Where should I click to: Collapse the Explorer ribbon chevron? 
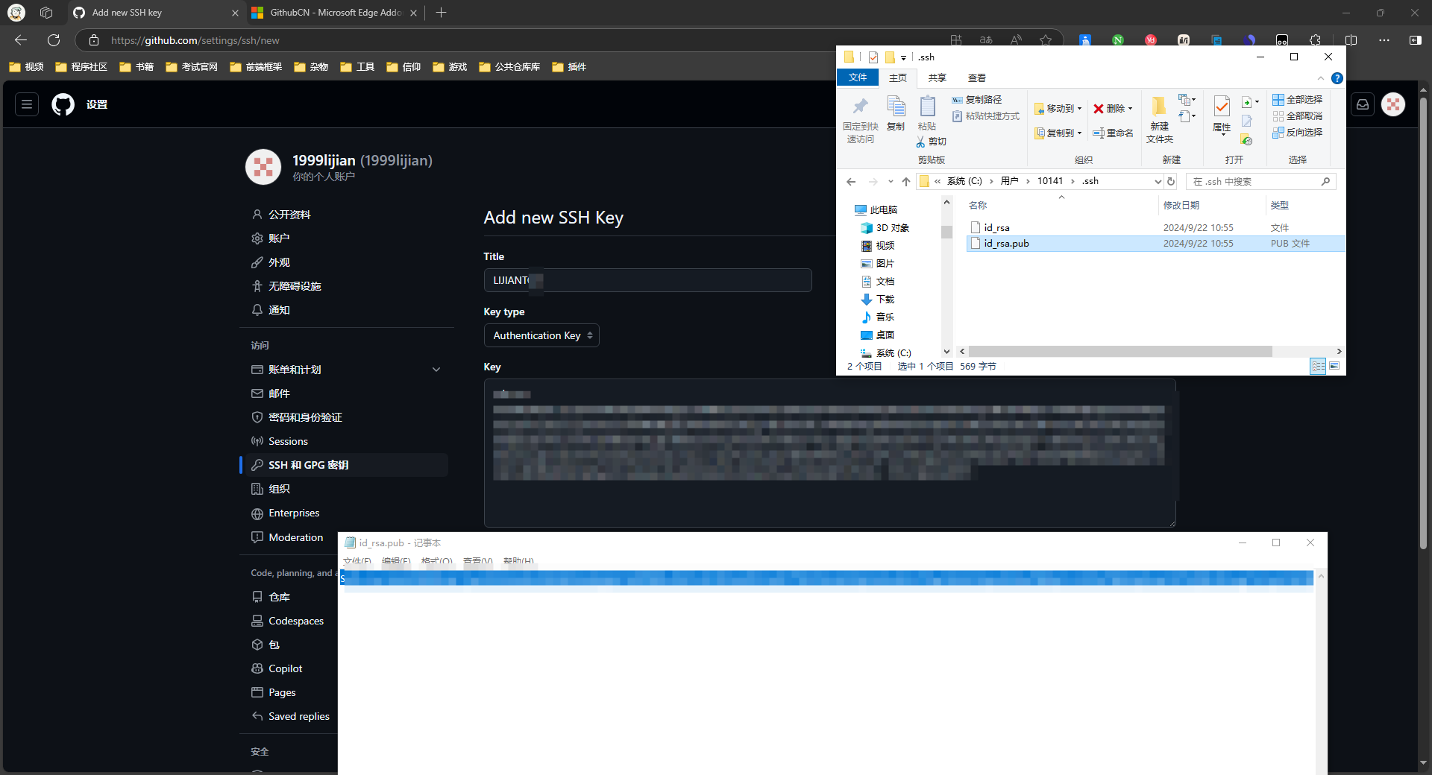(1321, 78)
